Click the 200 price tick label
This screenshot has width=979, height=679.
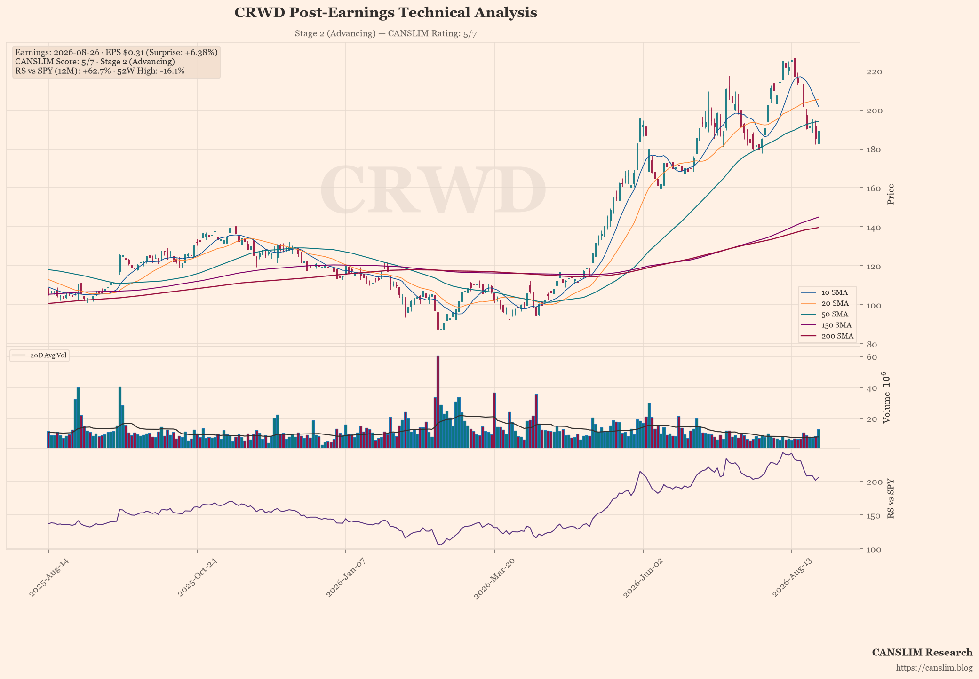[874, 111]
